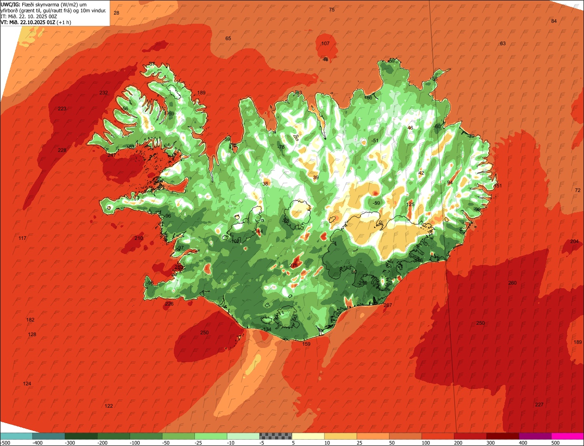Click the value 107 in the red patch
Screen dimensions: 584x446
point(325,43)
